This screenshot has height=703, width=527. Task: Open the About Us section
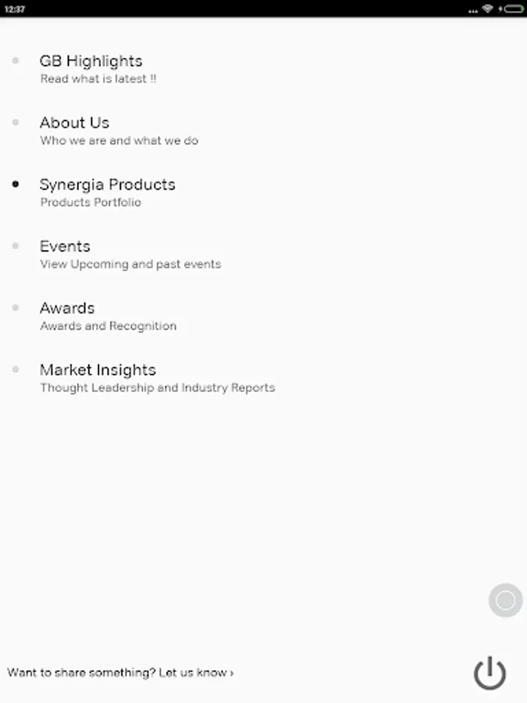point(74,123)
